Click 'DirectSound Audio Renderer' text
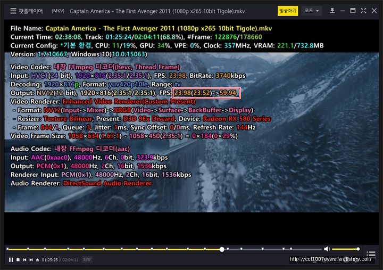 pos(107,183)
